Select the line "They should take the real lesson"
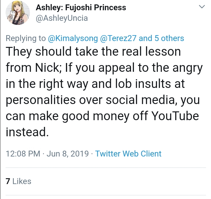The image size is (211, 199). [x=93, y=52]
